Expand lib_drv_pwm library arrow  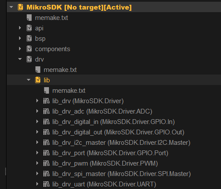coord(37,163)
